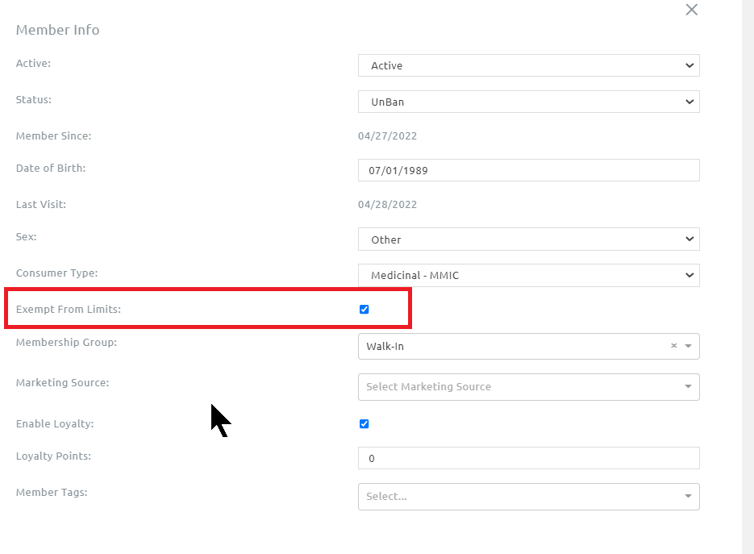Screen dimensions: 754x554
Task: Expand the Marketing Source caret arrow
Action: point(689,387)
